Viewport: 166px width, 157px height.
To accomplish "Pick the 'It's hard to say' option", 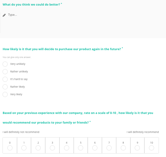I will [5, 79].
